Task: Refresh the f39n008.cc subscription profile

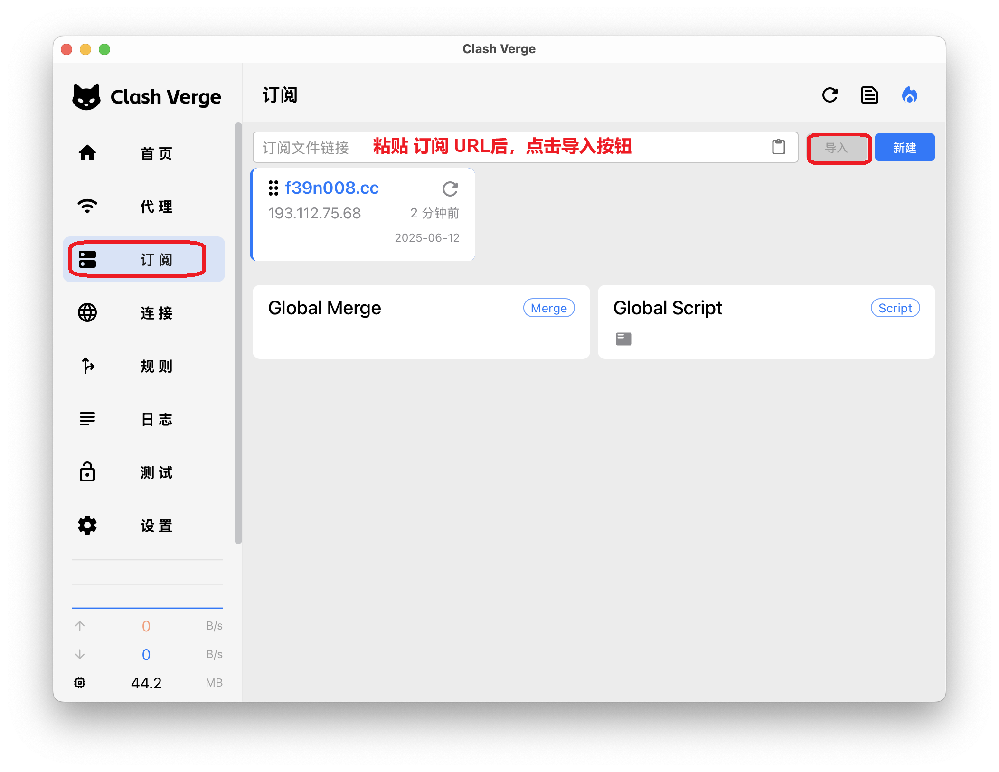Action: [450, 188]
